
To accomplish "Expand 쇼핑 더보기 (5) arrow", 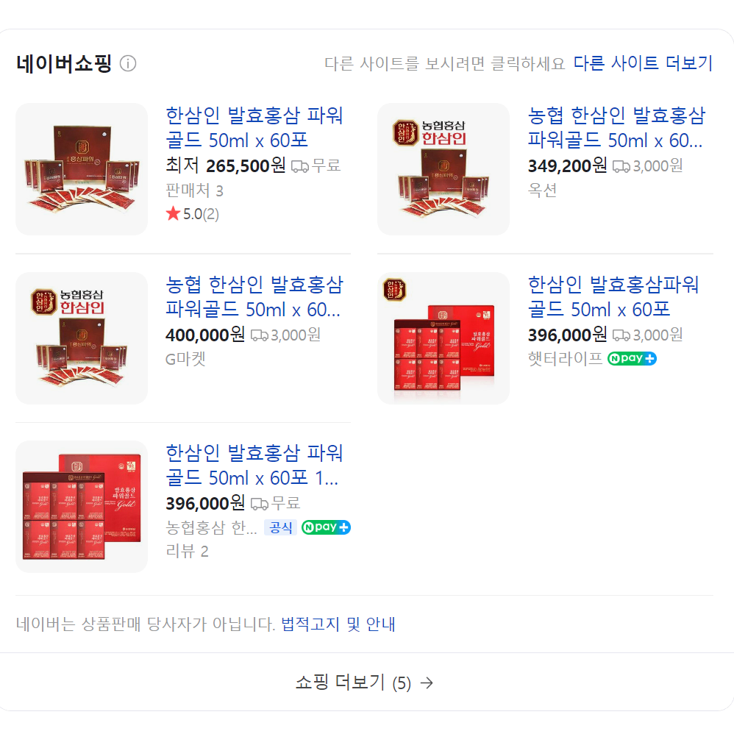I will point(427,683).
